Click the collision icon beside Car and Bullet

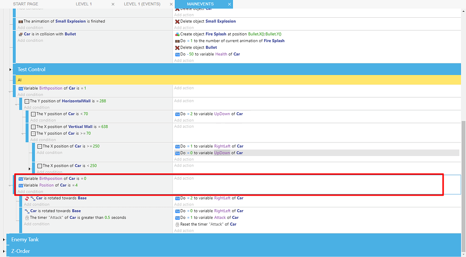[x=20, y=34]
